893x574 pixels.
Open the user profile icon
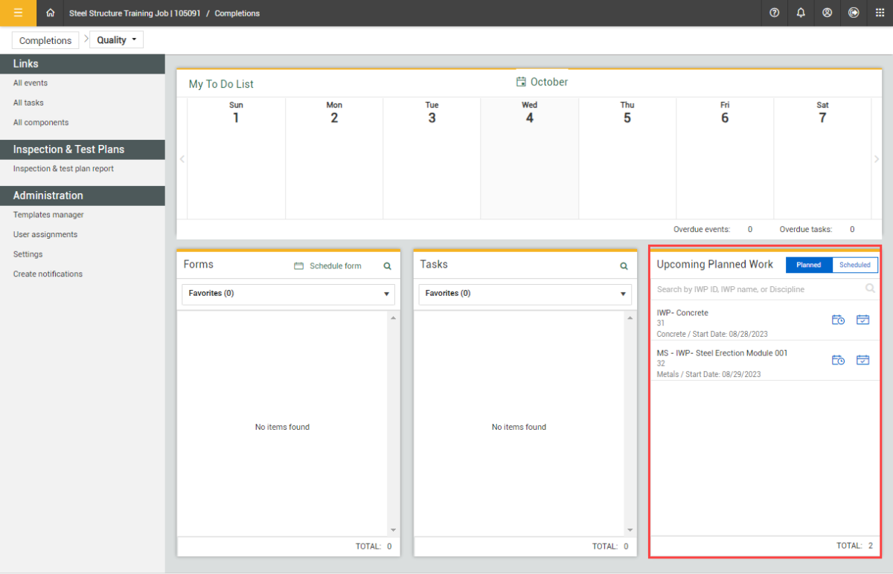(x=827, y=13)
